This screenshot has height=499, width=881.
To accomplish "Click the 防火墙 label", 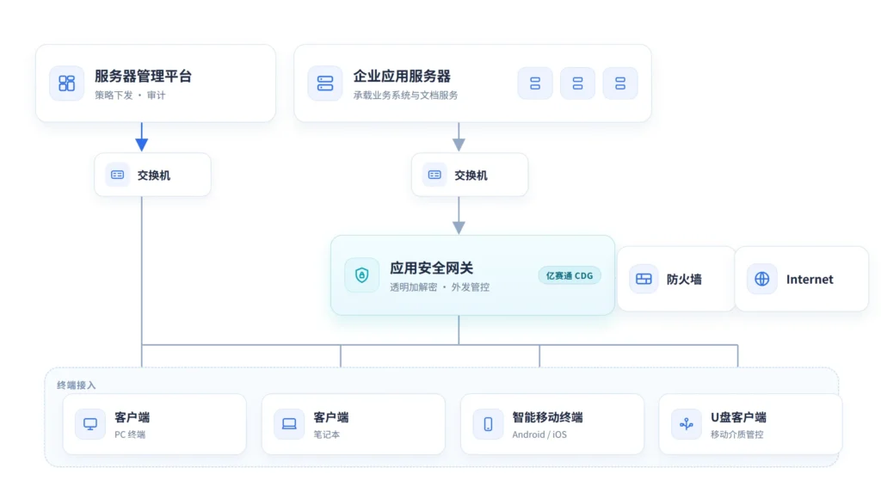I will tap(684, 280).
